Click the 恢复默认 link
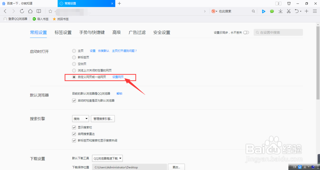The image size is (320, 170). [x=104, y=51]
